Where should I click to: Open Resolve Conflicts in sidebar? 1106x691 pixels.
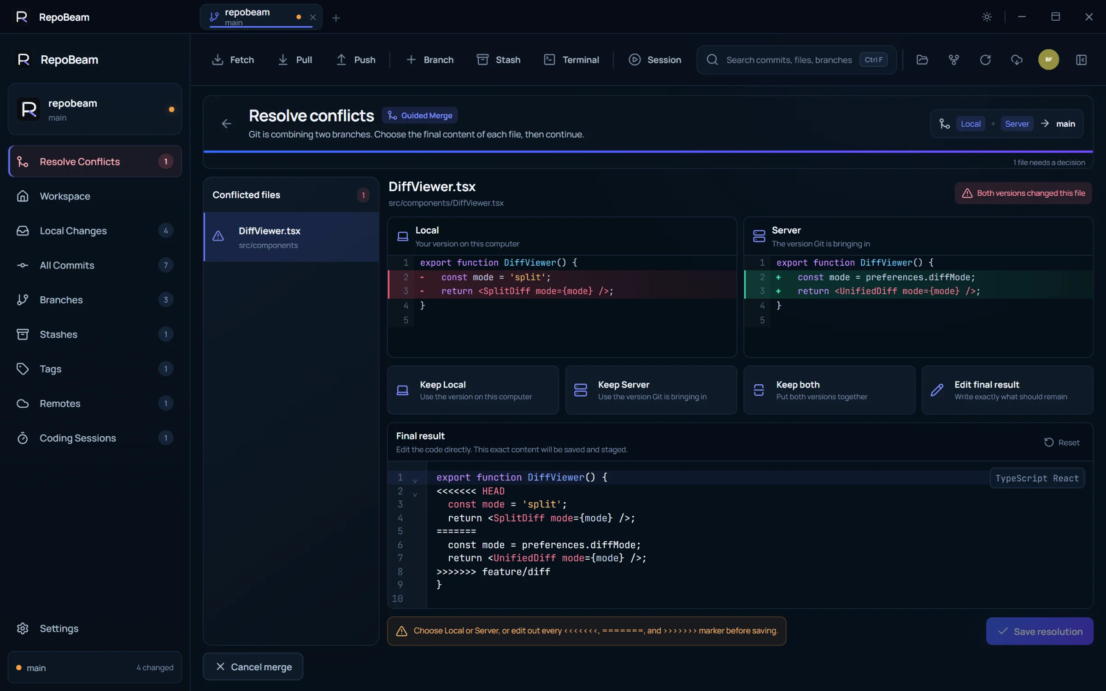(95, 161)
